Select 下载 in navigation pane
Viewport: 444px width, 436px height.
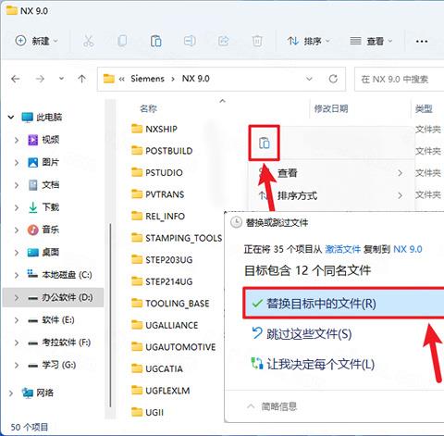pyautogui.click(x=51, y=207)
